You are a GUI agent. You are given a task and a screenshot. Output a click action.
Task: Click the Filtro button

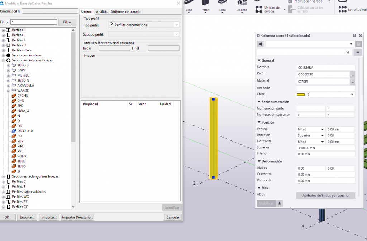point(67,22)
